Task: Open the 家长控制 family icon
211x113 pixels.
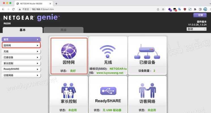Action: pos(69,90)
